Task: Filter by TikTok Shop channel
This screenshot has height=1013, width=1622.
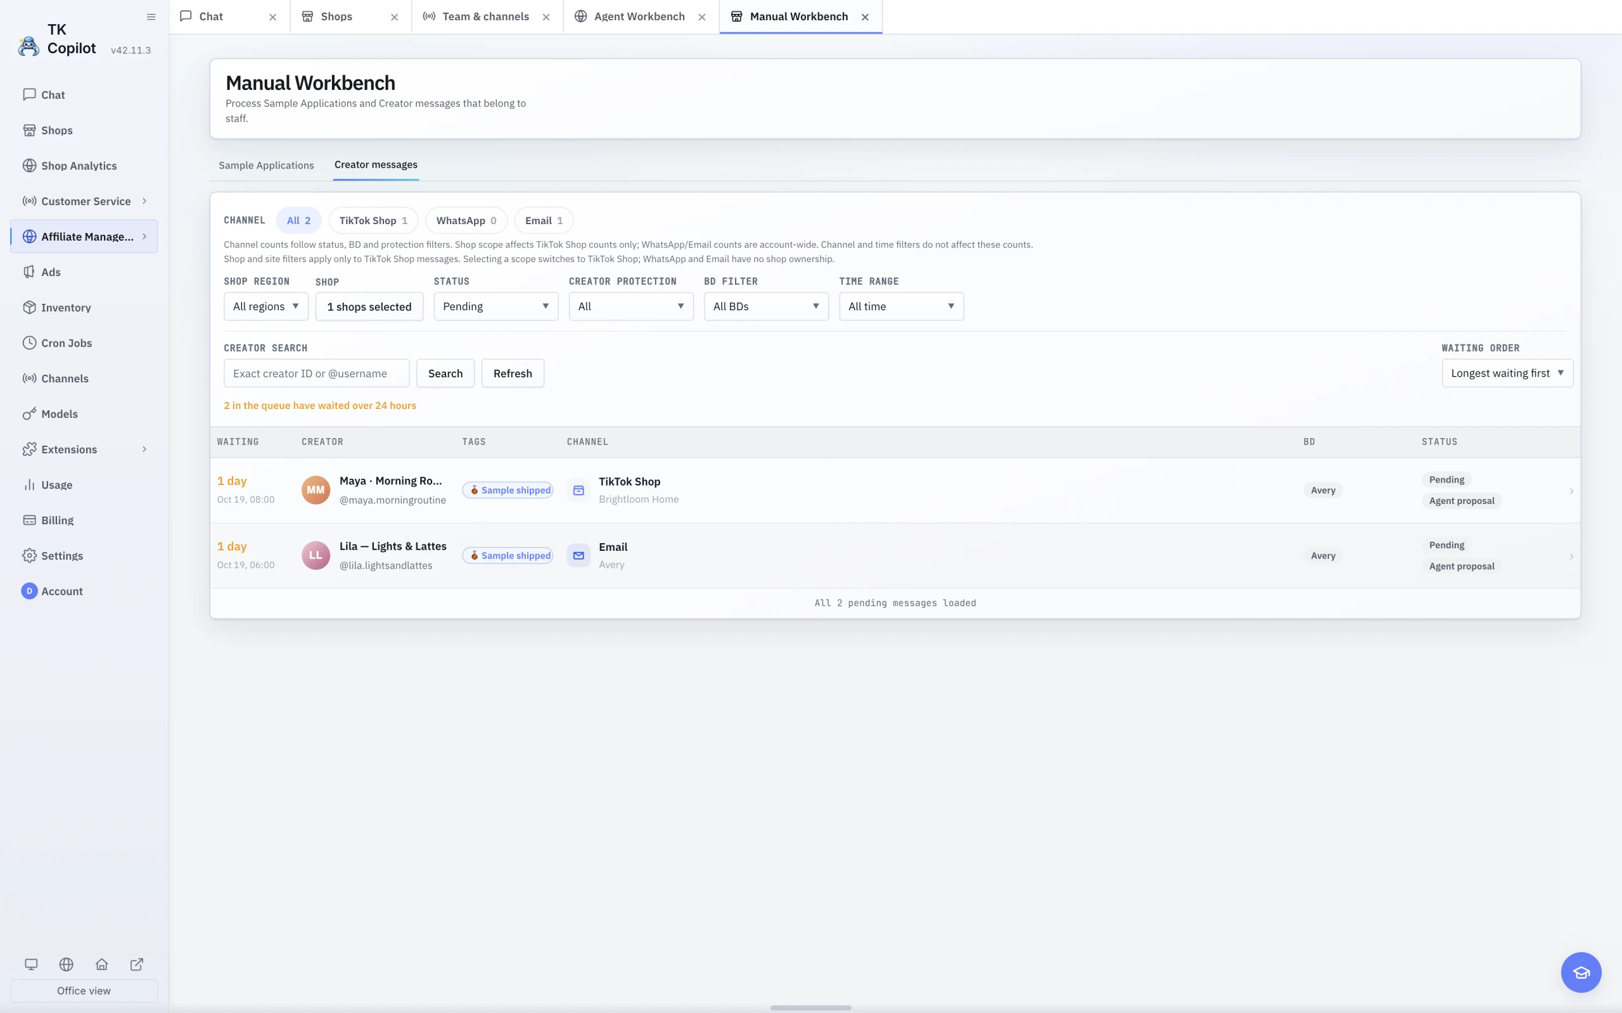Action: [x=373, y=220]
